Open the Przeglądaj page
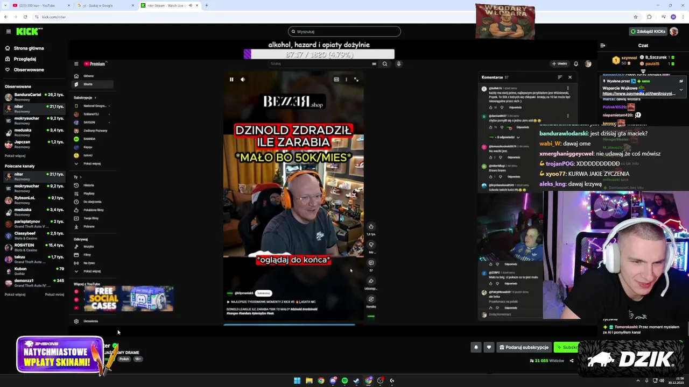 coord(21,59)
